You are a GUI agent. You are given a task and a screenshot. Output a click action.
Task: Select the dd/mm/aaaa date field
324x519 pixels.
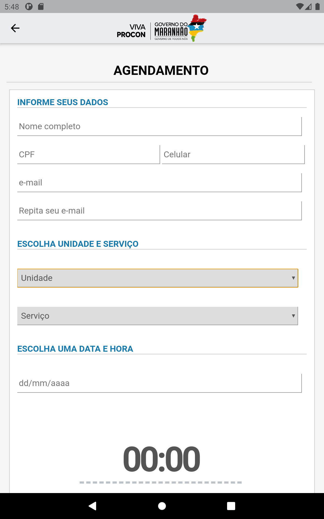click(159, 383)
